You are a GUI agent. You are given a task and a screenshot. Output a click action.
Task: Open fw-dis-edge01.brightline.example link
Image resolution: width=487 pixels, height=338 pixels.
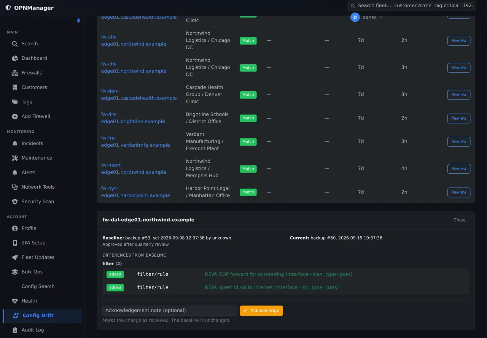coord(133,118)
